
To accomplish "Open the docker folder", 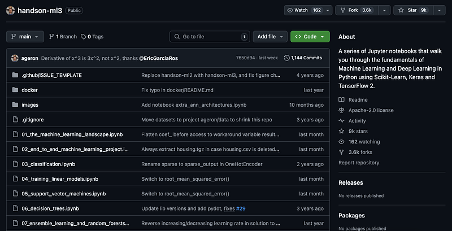I will click(x=30, y=90).
